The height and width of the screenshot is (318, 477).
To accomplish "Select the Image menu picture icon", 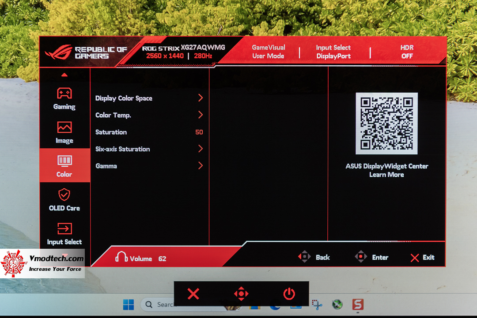I will pyautogui.click(x=64, y=127).
